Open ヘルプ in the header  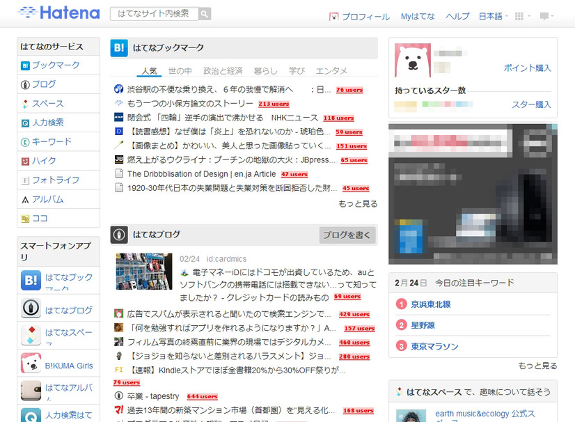[457, 17]
